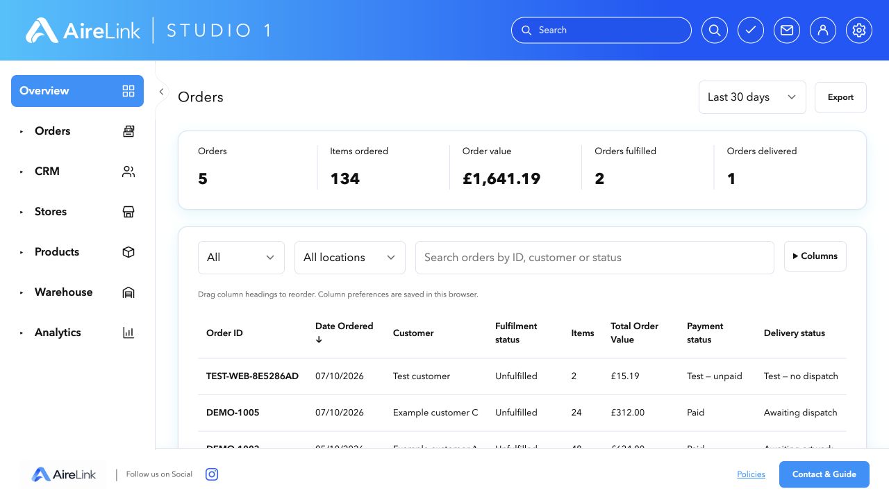
Task: Select the Overview menu item
Action: point(77,91)
